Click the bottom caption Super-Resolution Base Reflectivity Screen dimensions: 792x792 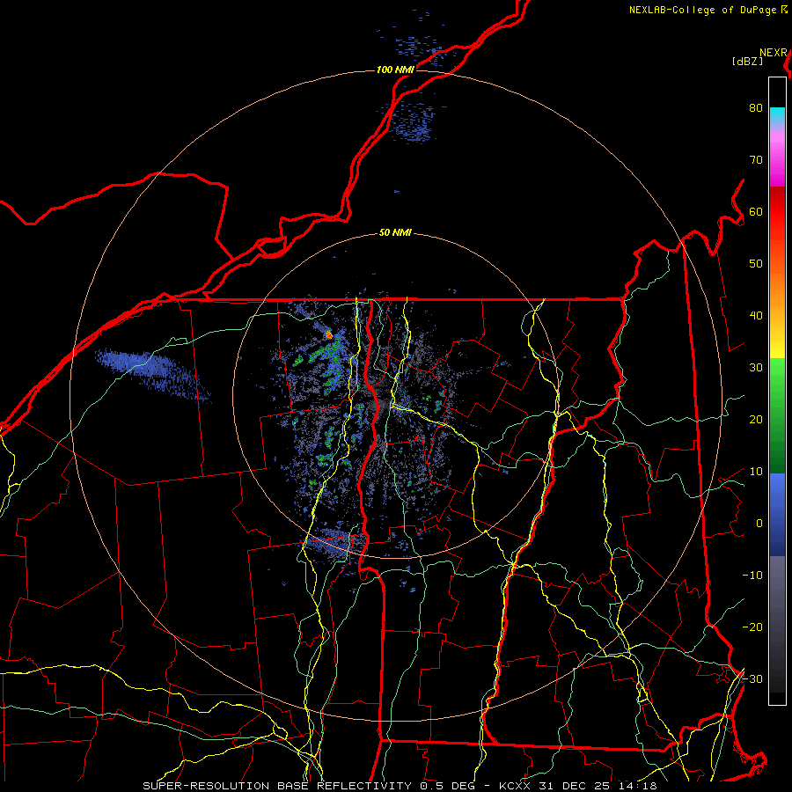coord(277,786)
